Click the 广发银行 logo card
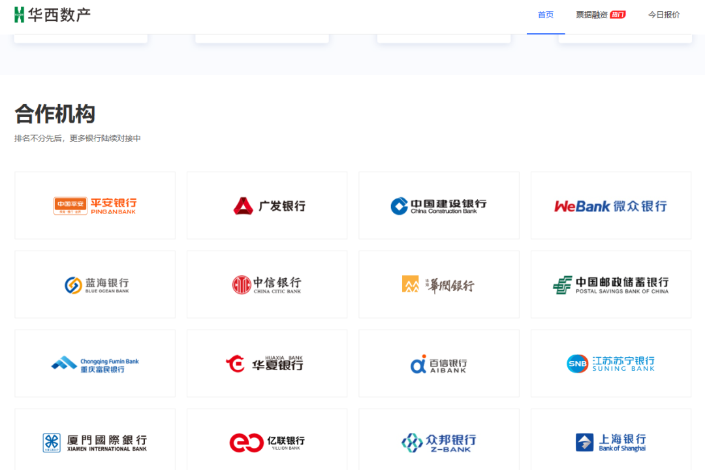 (x=267, y=206)
